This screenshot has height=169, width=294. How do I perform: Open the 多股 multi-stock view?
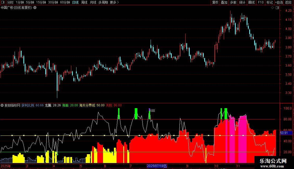pos(233,2)
